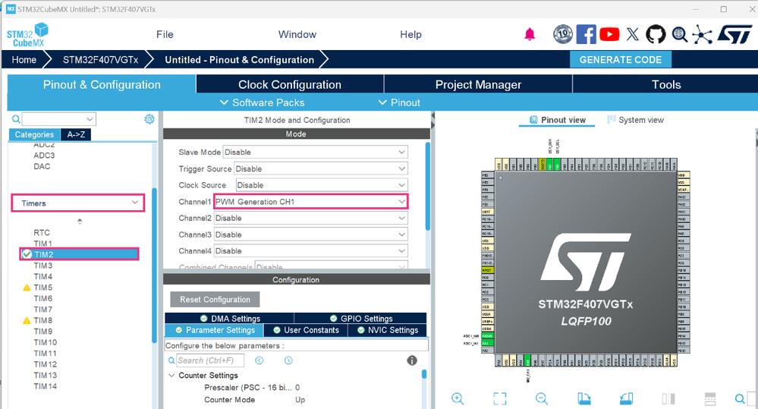Fit the chip to the pinout window

(x=500, y=398)
